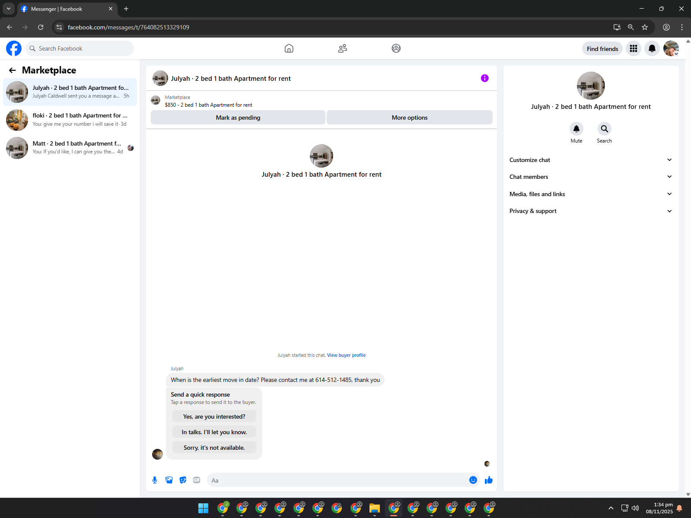The image size is (691, 518).
Task: Select the Messenger | Facebook tab
Action: point(67,9)
